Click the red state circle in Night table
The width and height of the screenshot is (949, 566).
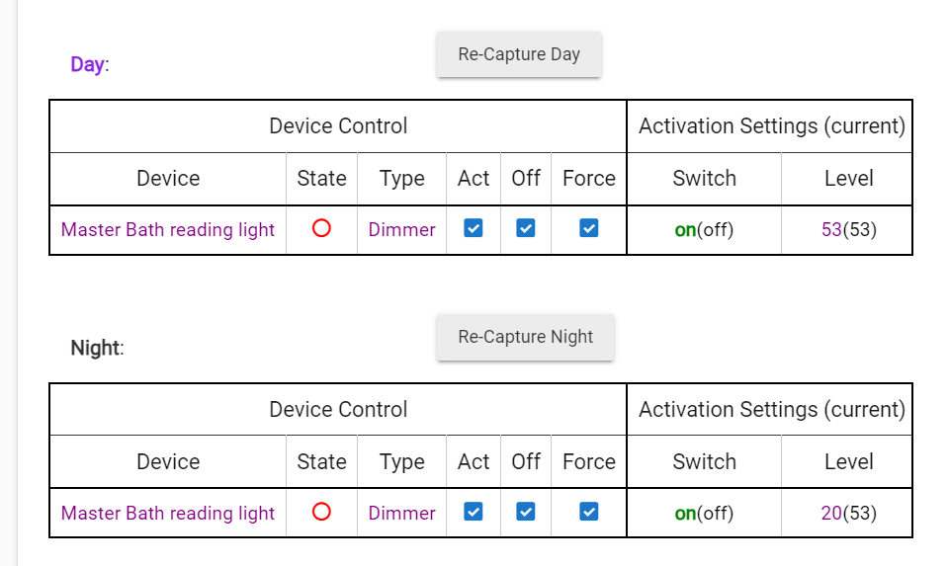[x=321, y=512]
